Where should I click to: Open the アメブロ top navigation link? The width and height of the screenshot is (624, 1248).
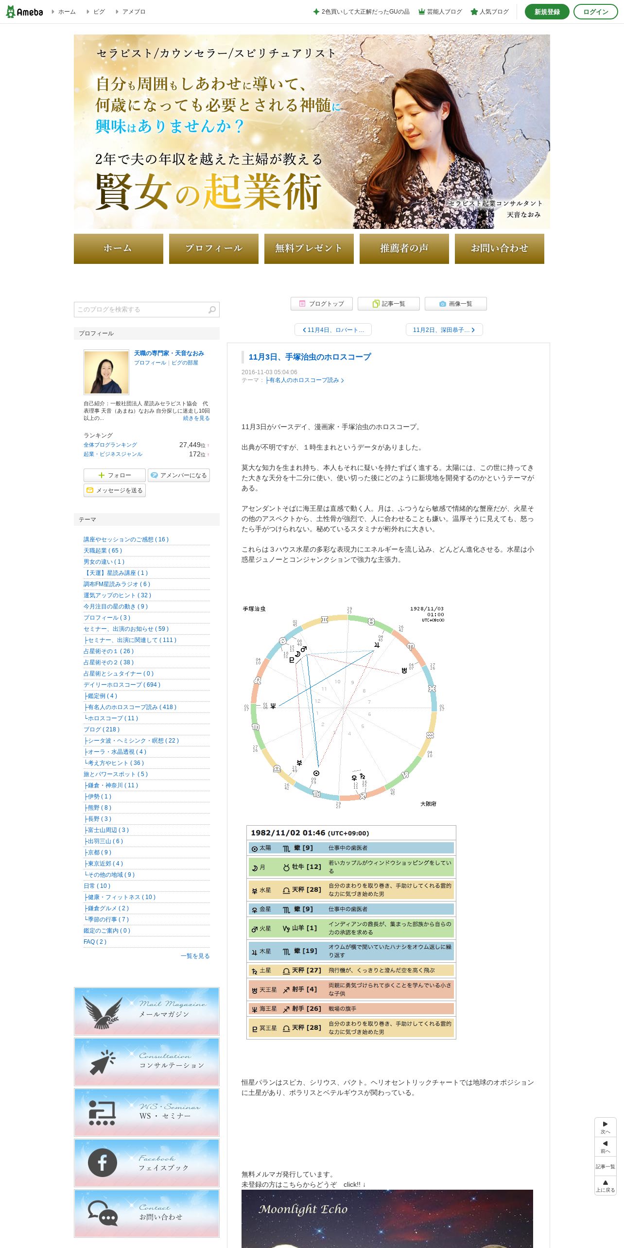pos(130,12)
